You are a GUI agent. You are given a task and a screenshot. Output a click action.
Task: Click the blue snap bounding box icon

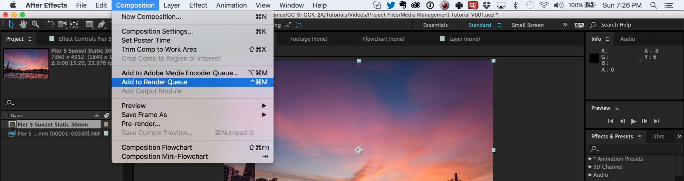coord(299,25)
